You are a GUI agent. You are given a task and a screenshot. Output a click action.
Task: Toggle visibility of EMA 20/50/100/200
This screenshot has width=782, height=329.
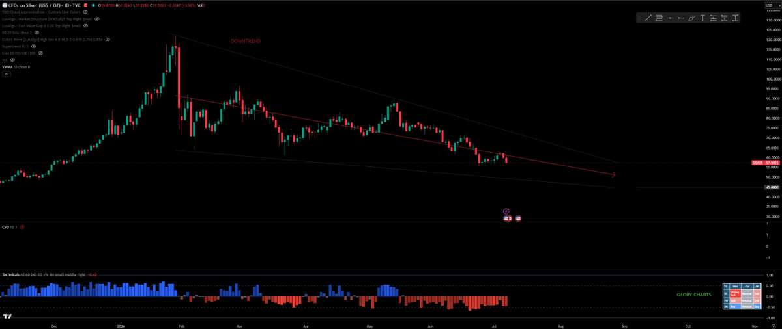tap(40, 53)
